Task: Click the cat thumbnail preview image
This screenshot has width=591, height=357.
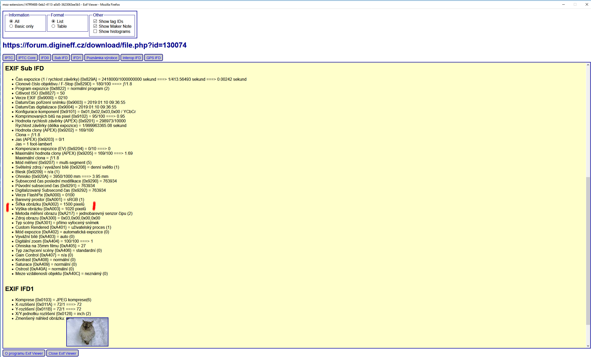Action: click(x=87, y=332)
